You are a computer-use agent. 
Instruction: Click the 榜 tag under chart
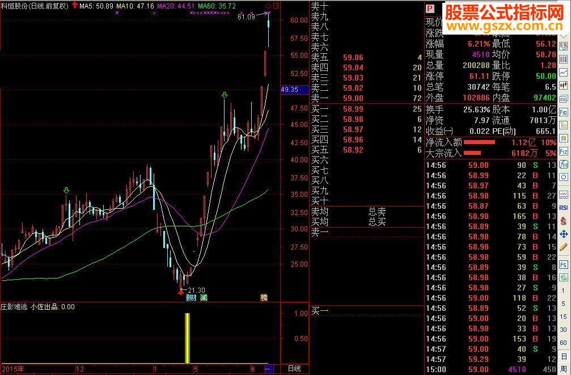coord(264,298)
